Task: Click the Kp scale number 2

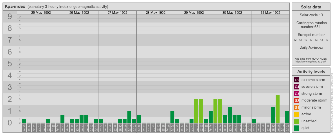Action: point(10,99)
